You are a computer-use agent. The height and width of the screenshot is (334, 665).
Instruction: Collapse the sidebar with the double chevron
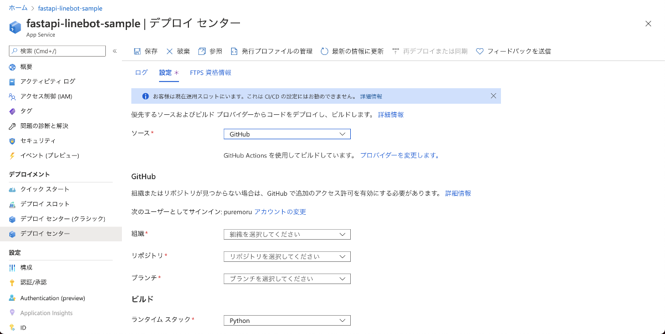[115, 51]
